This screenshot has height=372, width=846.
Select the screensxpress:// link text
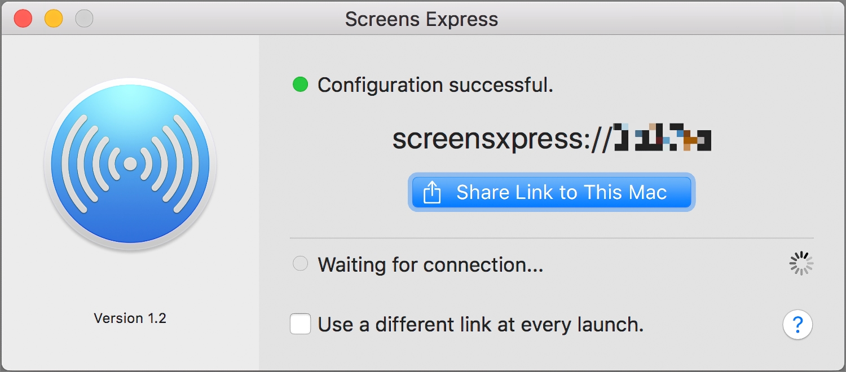[552, 139]
